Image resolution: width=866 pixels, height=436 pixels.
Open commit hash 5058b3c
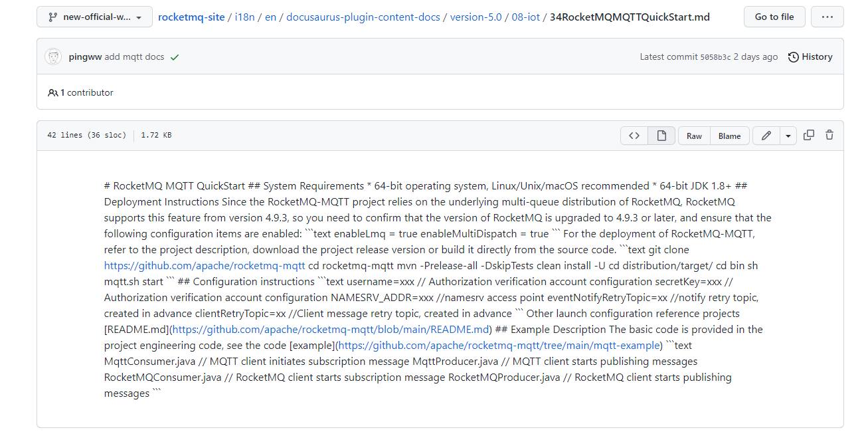pos(715,57)
